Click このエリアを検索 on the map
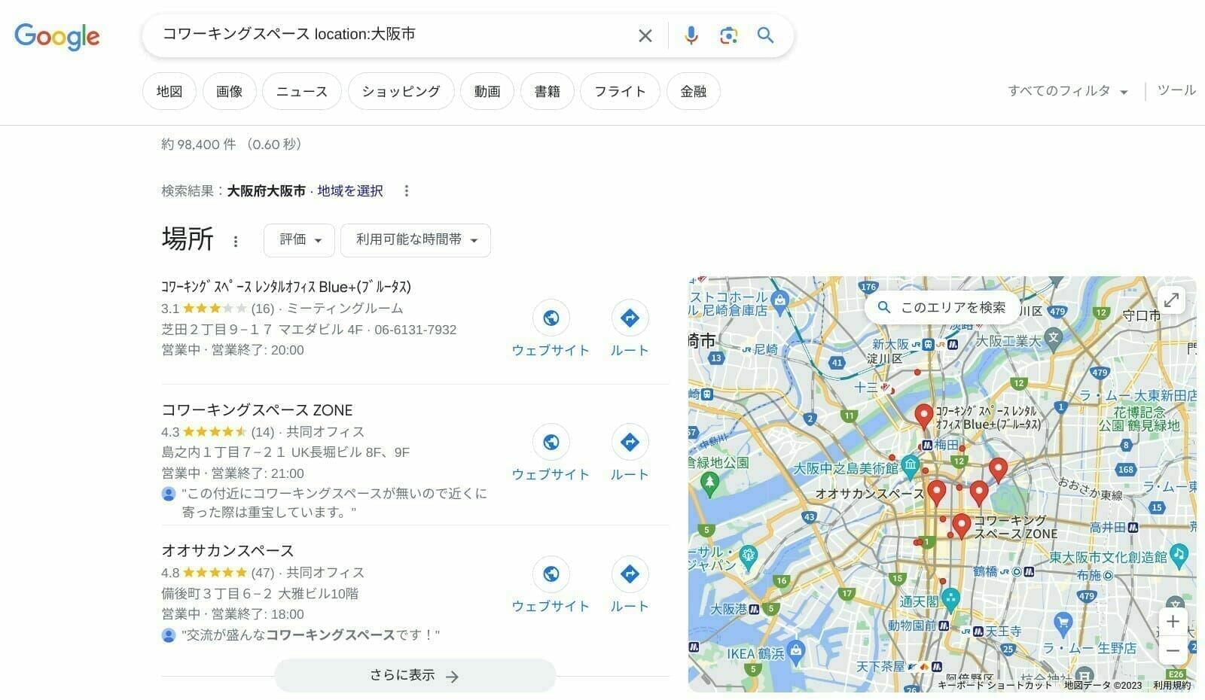 pos(942,308)
